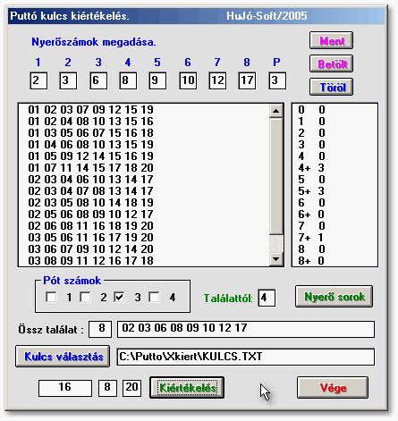
Task: Click the combinations list scrollbar thumb
Action: [x=276, y=176]
